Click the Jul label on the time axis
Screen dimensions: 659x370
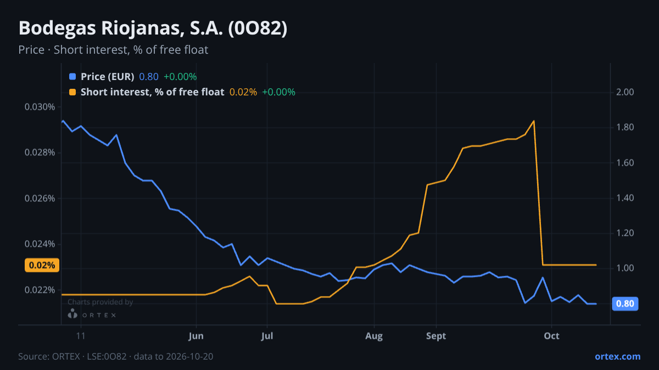267,336
